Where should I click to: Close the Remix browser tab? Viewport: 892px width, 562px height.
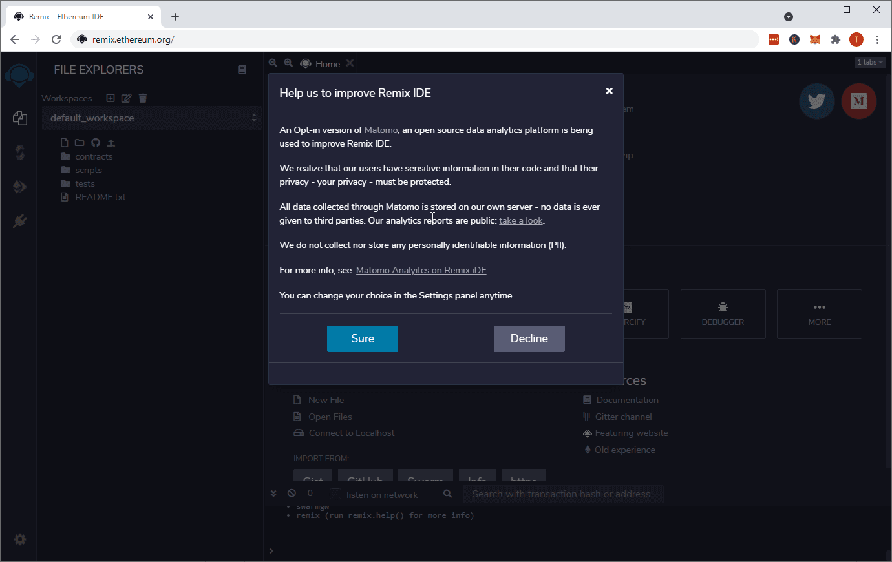150,17
